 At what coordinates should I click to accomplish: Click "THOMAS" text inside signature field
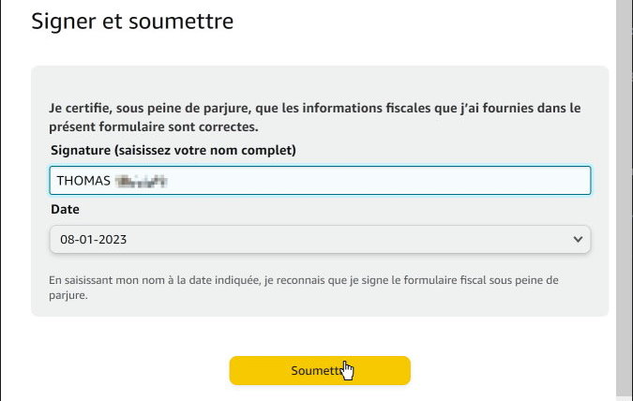[83, 180]
